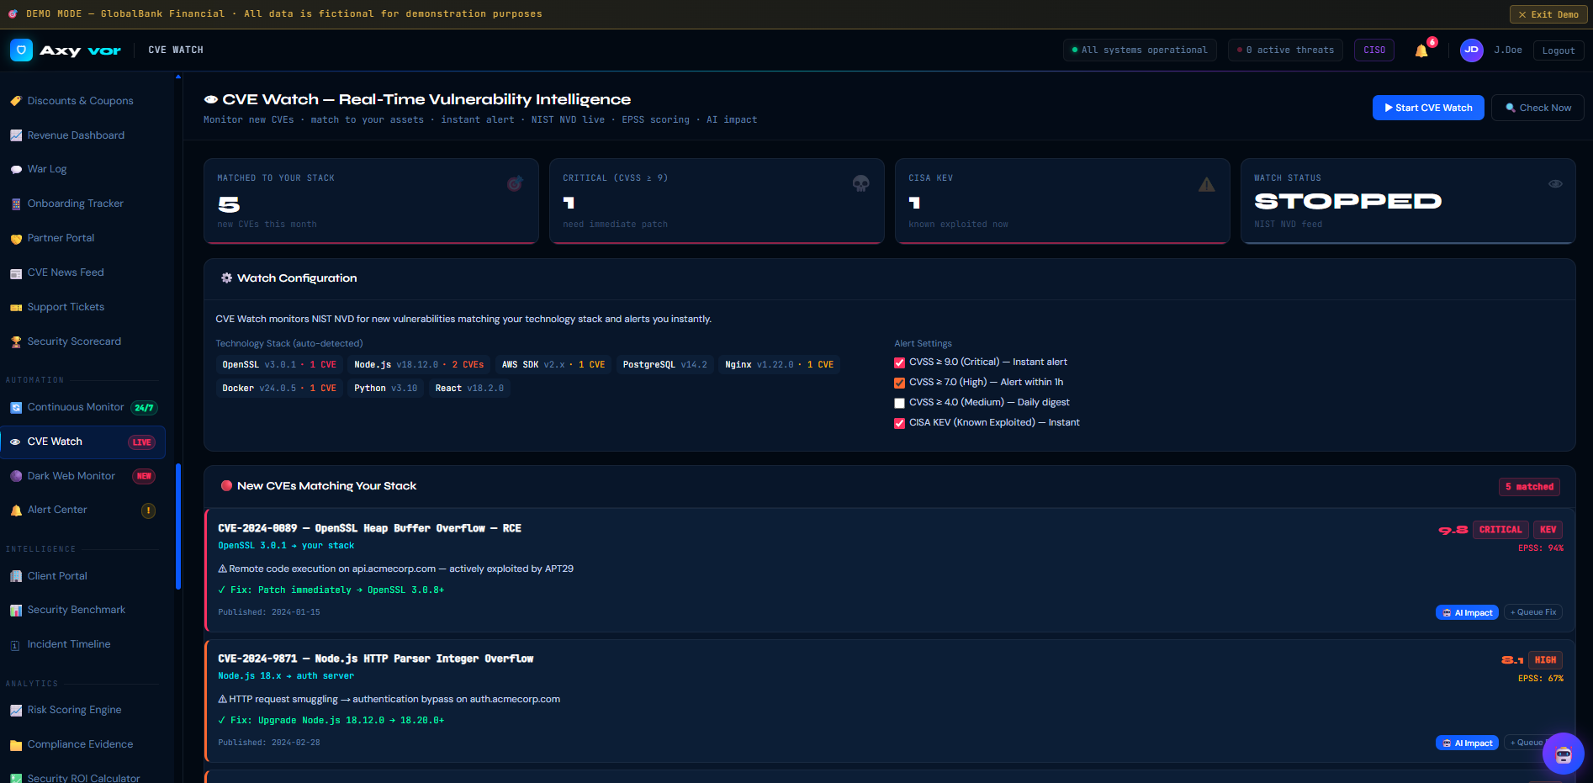Toggle CVSS ≥ 9.0 Critical instant alert checkbox
The height and width of the screenshot is (783, 1593).
[x=899, y=362]
